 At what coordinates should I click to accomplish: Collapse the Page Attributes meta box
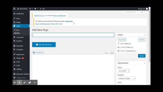[144, 63]
